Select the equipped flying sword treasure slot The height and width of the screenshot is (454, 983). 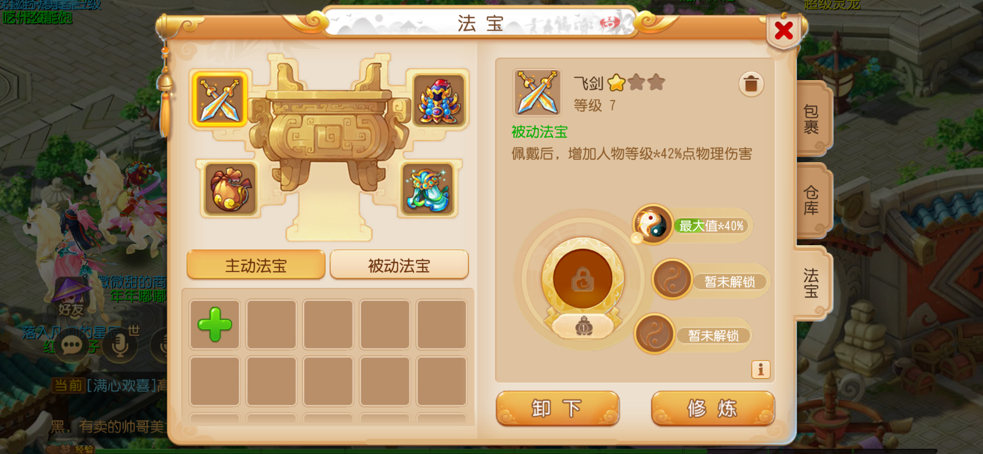(x=220, y=99)
